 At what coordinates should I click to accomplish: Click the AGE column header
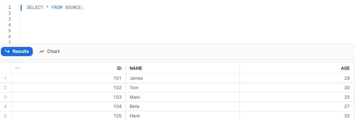pos(297,68)
